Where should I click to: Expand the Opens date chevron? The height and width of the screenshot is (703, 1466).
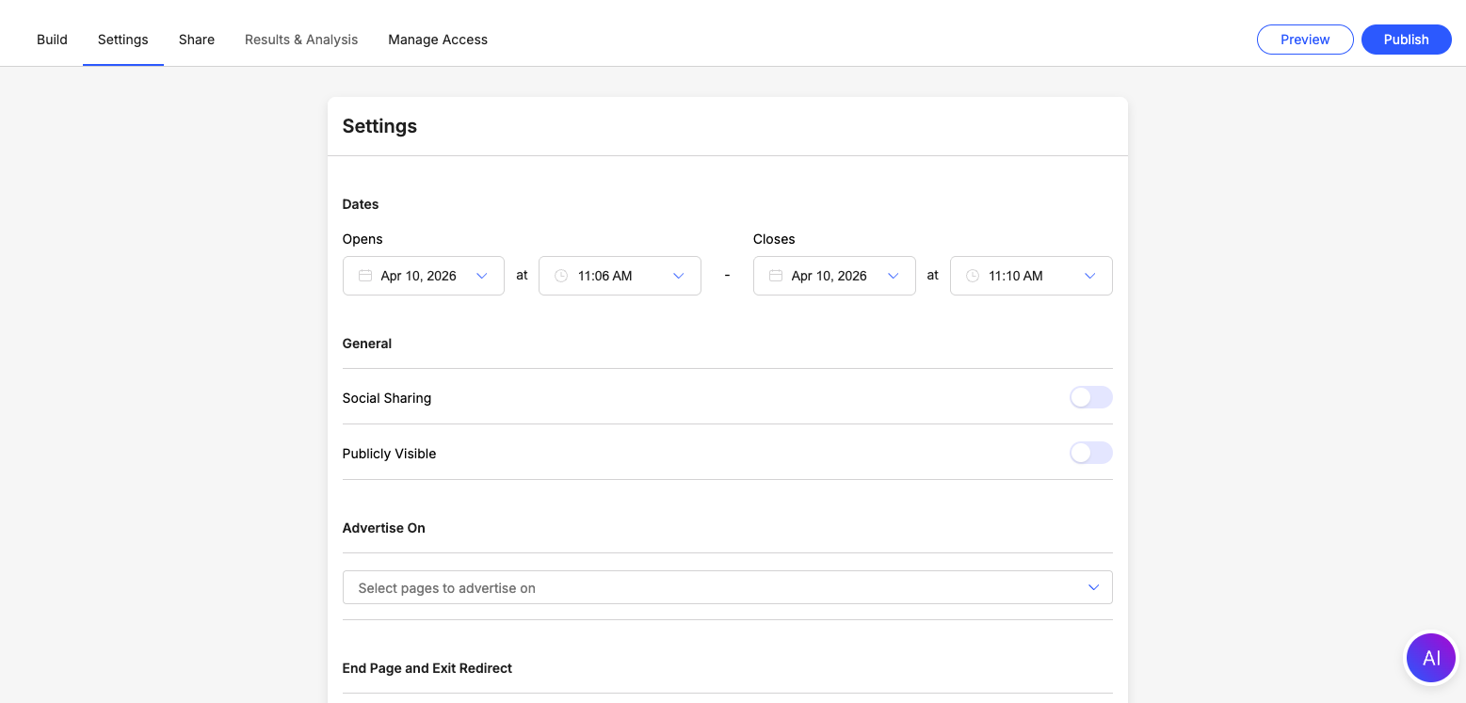pyautogui.click(x=482, y=276)
